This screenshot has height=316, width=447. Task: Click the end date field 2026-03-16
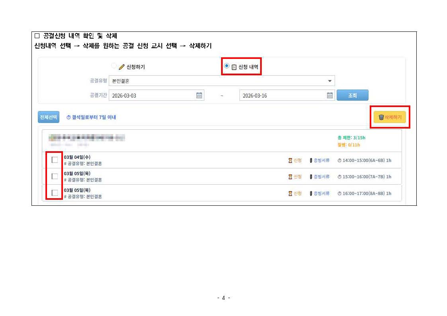(282, 96)
